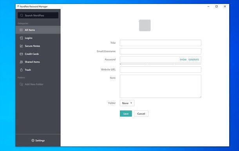239x151 pixels.
Task: Click the Trash bin icon
Action: 21,70
